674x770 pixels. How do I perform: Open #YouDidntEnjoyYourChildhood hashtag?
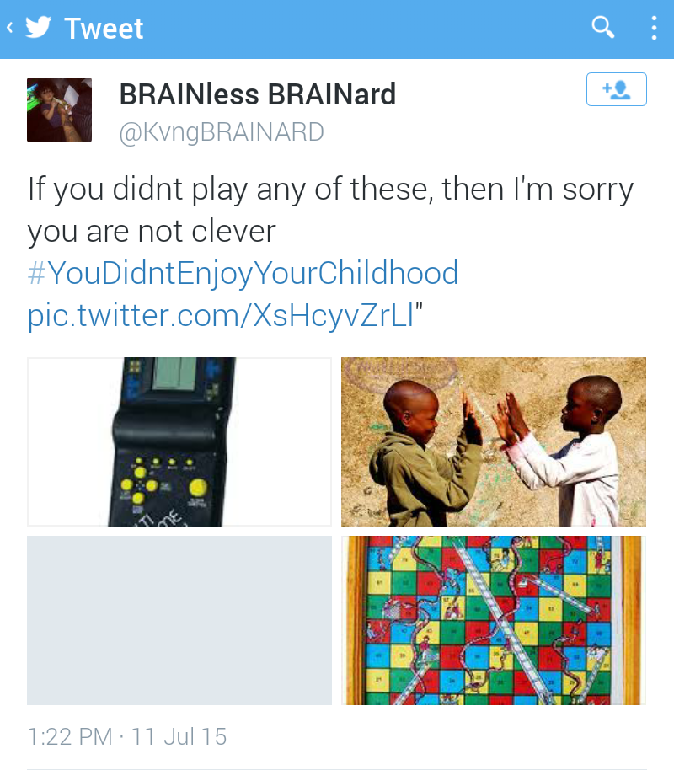[x=243, y=273]
